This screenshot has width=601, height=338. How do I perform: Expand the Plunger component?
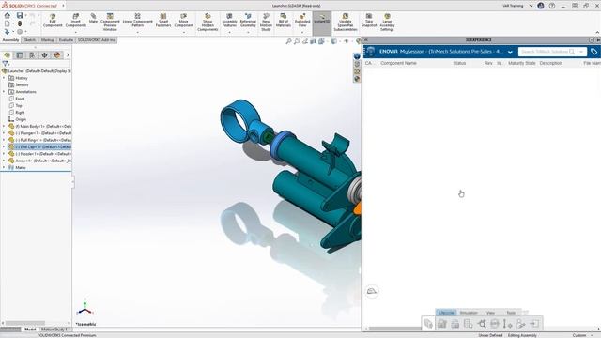(x=4, y=133)
